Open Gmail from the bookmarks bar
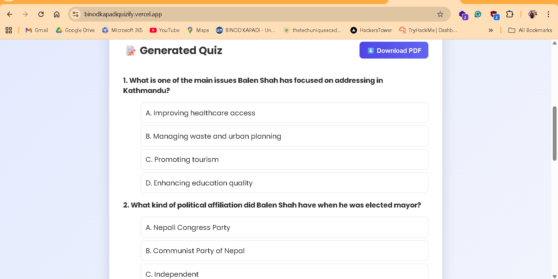This screenshot has height=279, width=558. point(36,30)
